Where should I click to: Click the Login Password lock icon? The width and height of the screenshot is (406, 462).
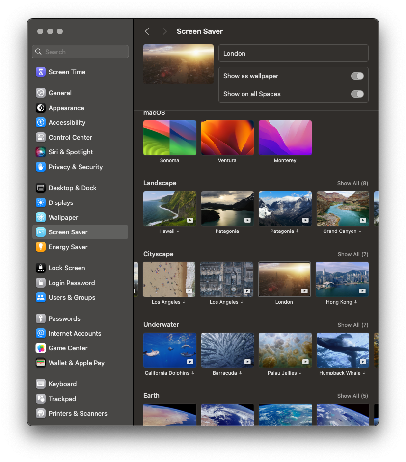click(x=41, y=283)
